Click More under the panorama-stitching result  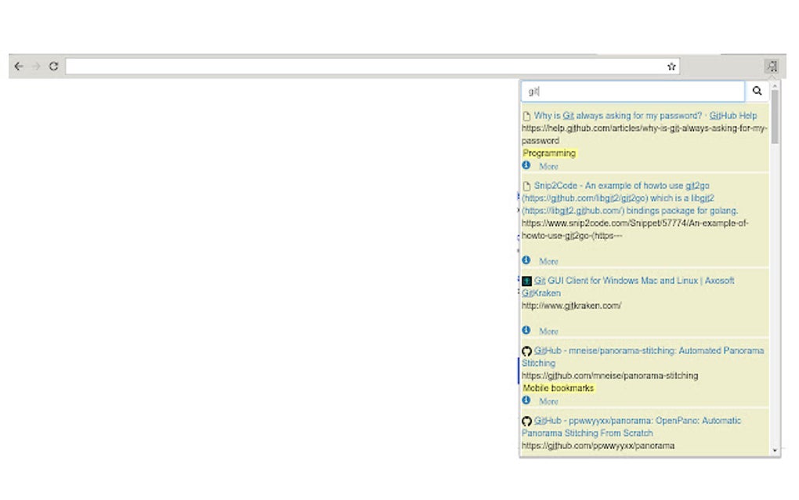tap(549, 401)
